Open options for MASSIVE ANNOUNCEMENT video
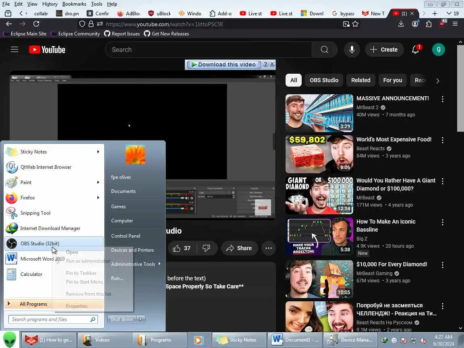Viewport: 464px width, 348px height. [x=442, y=99]
